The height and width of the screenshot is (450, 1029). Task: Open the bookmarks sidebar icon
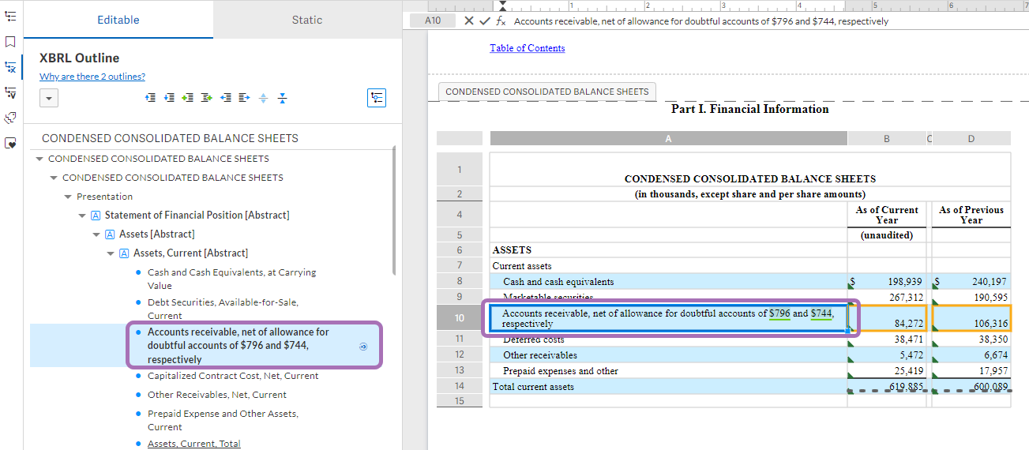[x=10, y=41]
